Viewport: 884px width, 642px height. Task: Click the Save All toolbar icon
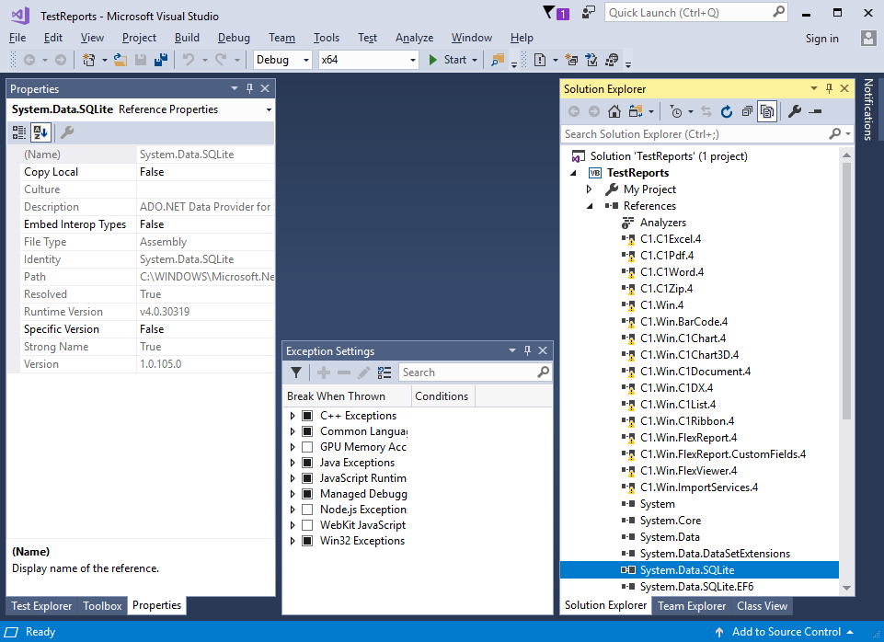tap(161, 60)
